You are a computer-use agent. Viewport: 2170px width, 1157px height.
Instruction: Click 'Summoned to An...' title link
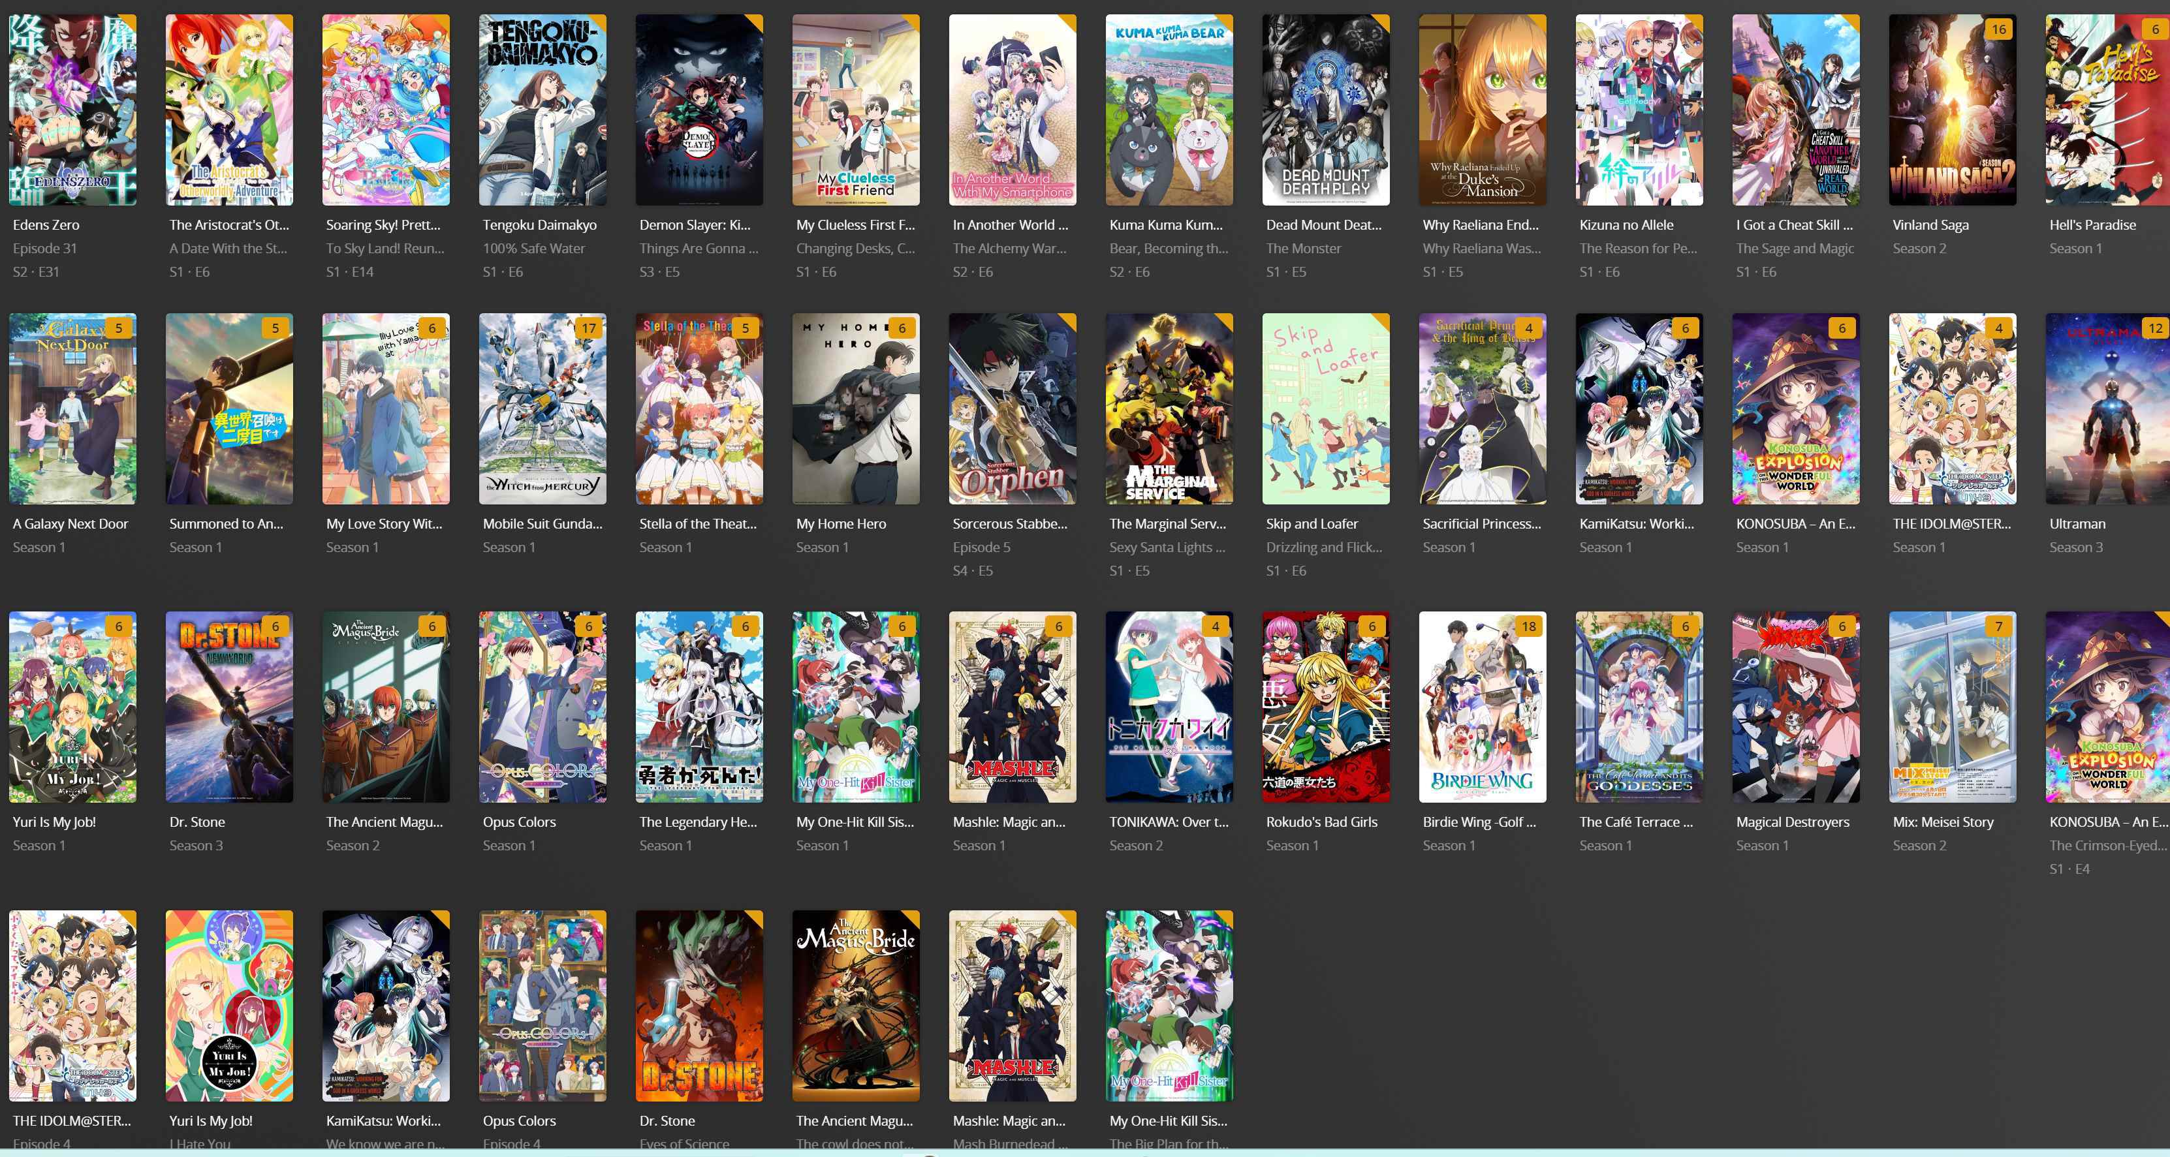point(227,524)
